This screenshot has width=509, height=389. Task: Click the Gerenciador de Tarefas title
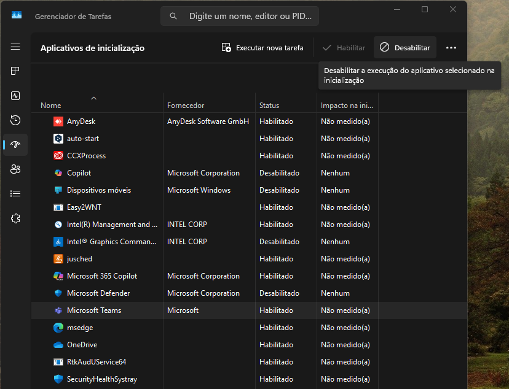pyautogui.click(x=73, y=16)
